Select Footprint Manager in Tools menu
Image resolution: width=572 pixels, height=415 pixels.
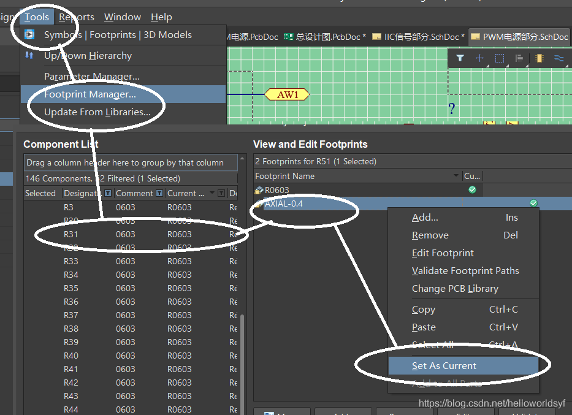click(90, 94)
